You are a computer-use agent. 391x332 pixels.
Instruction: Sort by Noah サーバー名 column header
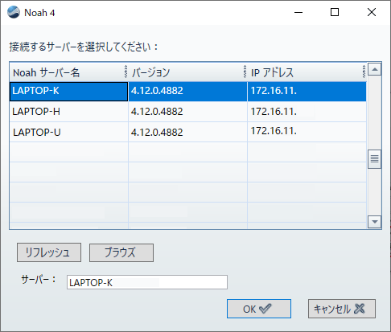[68, 72]
